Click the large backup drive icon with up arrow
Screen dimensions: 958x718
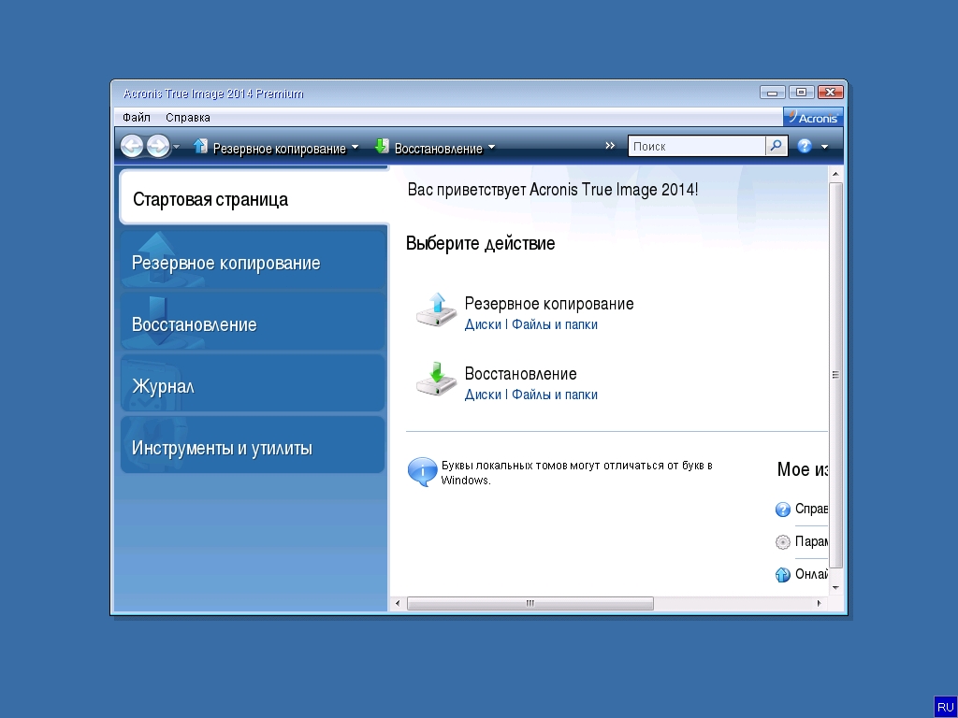tap(436, 310)
